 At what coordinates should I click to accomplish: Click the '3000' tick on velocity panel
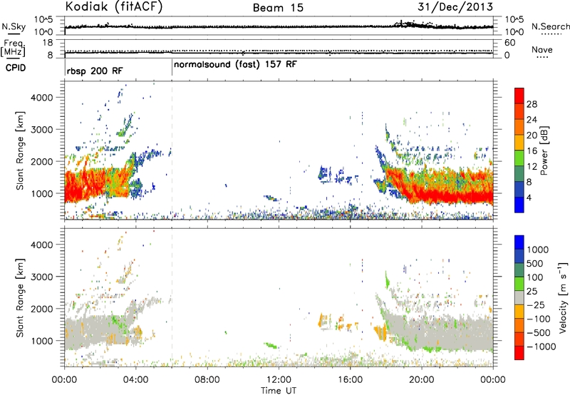[42, 277]
